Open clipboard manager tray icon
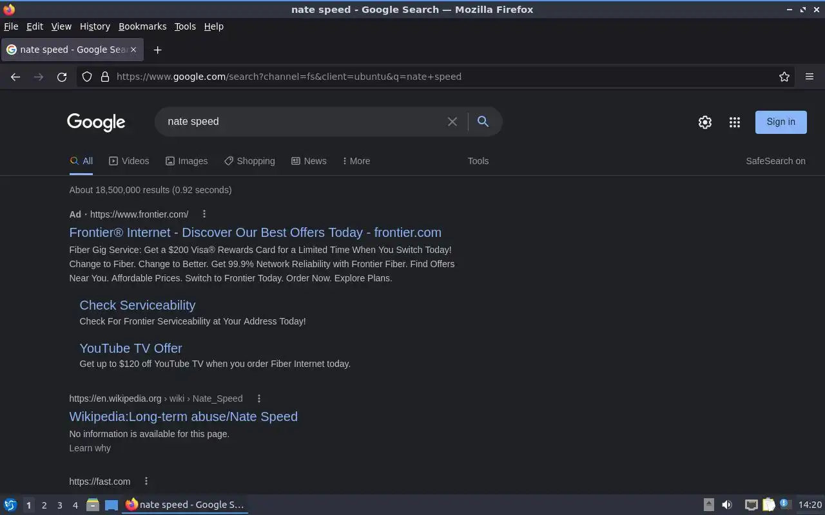This screenshot has height=515, width=825. point(768,505)
